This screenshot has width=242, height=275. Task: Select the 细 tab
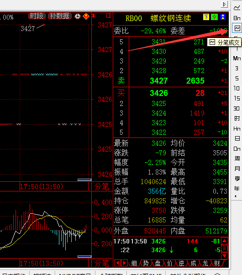134,263
